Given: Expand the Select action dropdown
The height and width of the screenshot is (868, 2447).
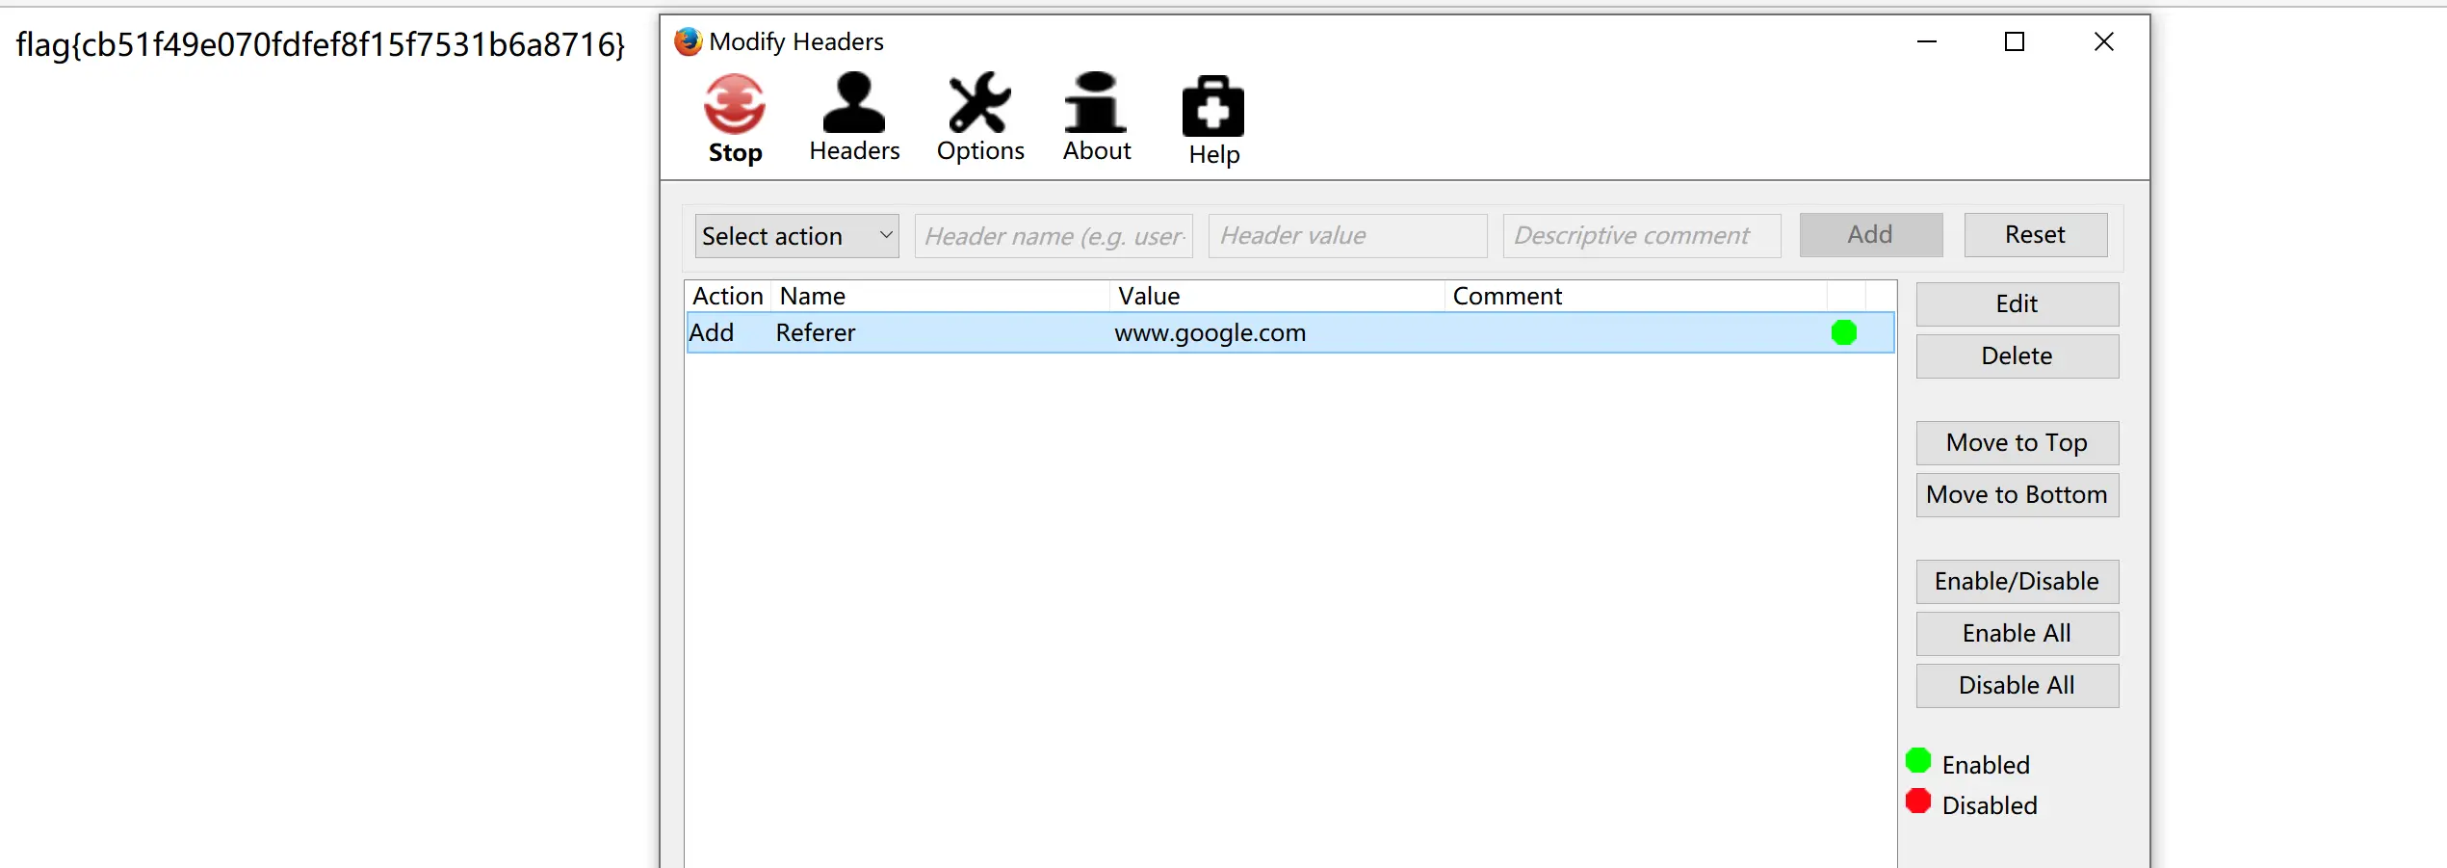Looking at the screenshot, I should tap(796, 236).
